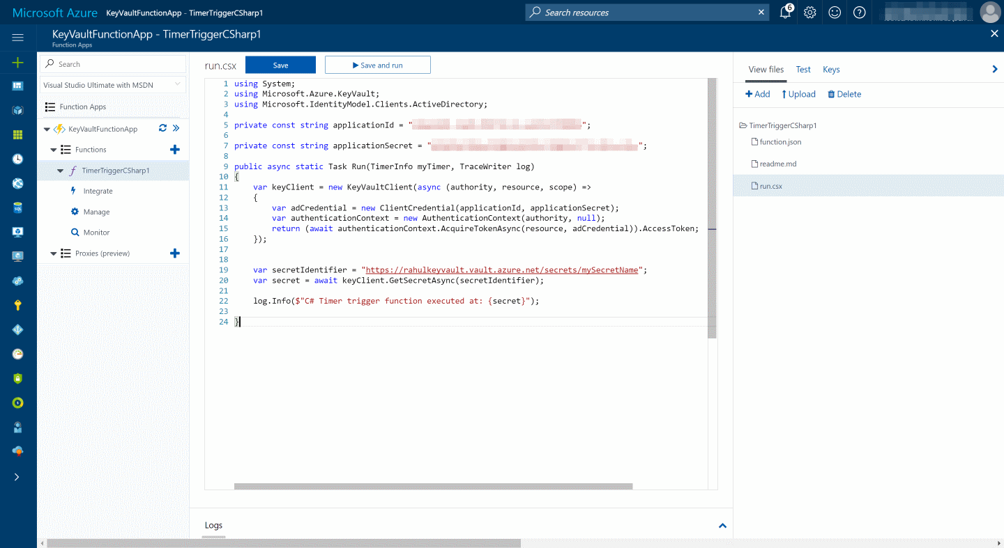Viewport: 1004px width, 548px height.
Task: Click the code editor vertical scrollbar thumb
Action: pos(712,209)
